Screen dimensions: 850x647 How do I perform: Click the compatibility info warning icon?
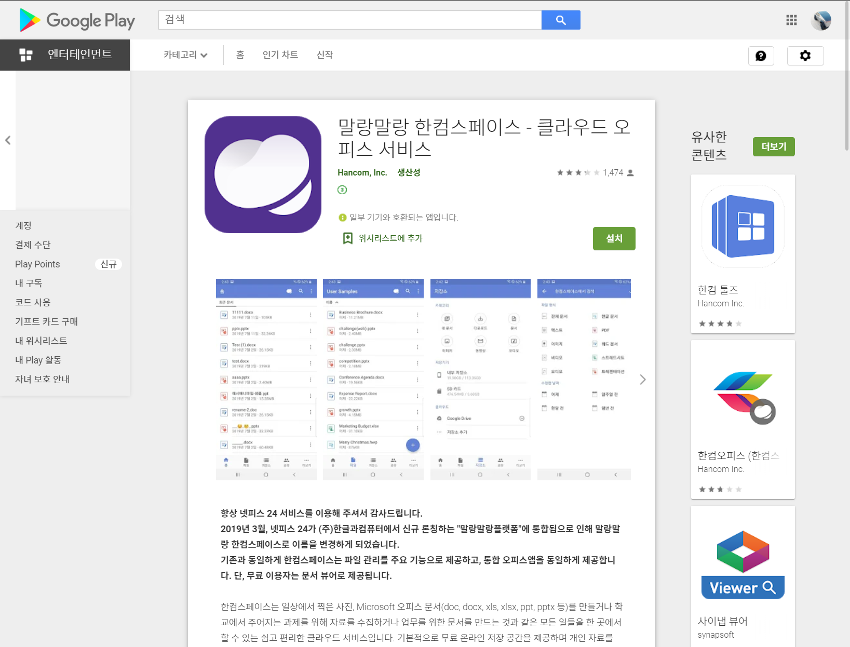(342, 218)
